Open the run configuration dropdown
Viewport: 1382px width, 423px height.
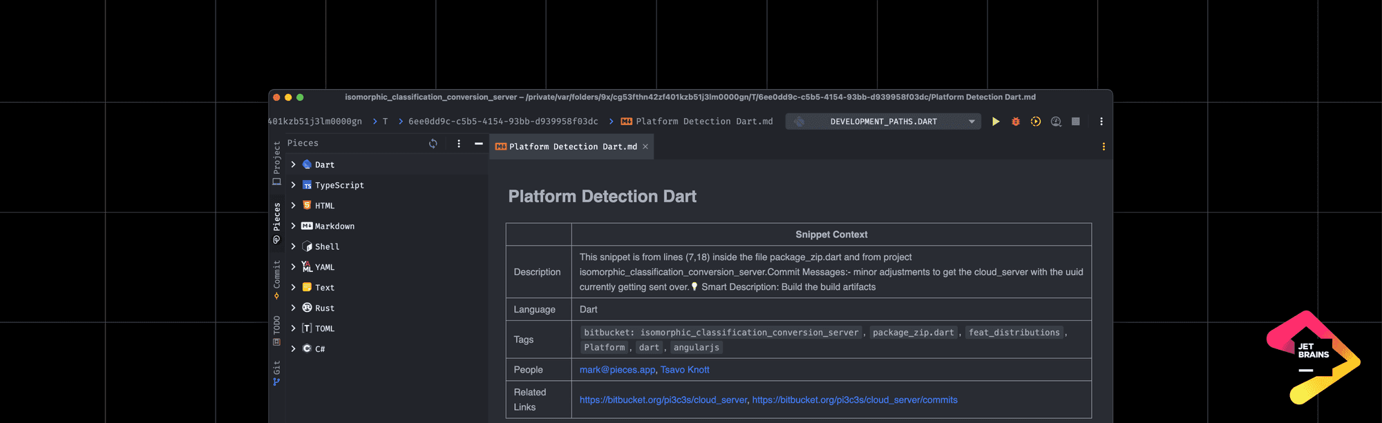(x=883, y=121)
